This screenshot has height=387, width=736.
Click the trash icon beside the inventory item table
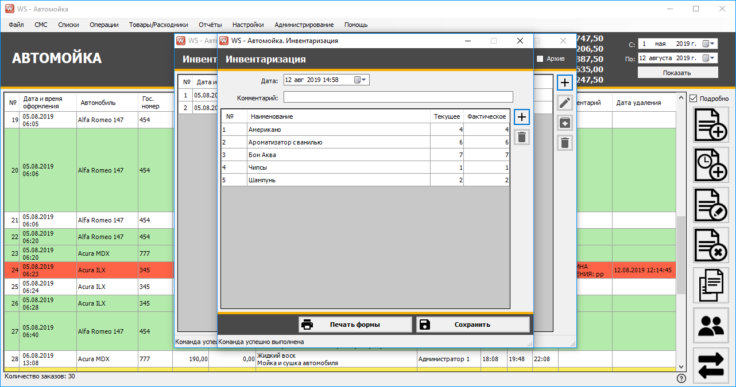[521, 136]
